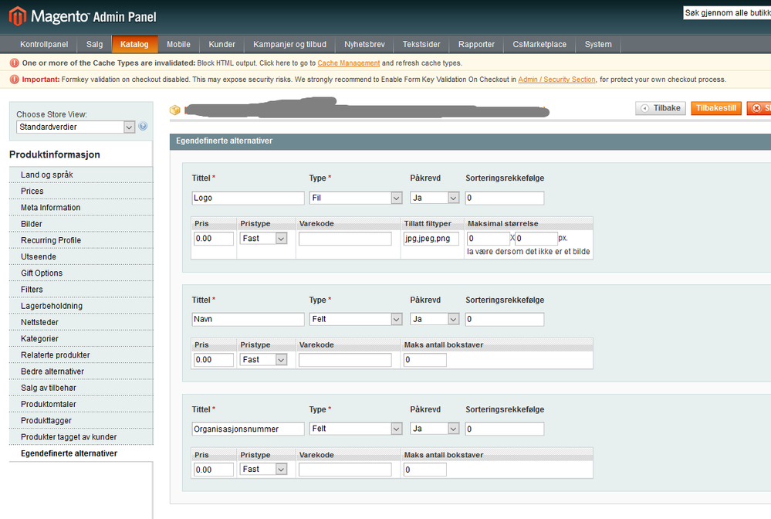This screenshot has height=519, width=771.
Task: Click Pris field for Logo option
Action: [x=214, y=239]
